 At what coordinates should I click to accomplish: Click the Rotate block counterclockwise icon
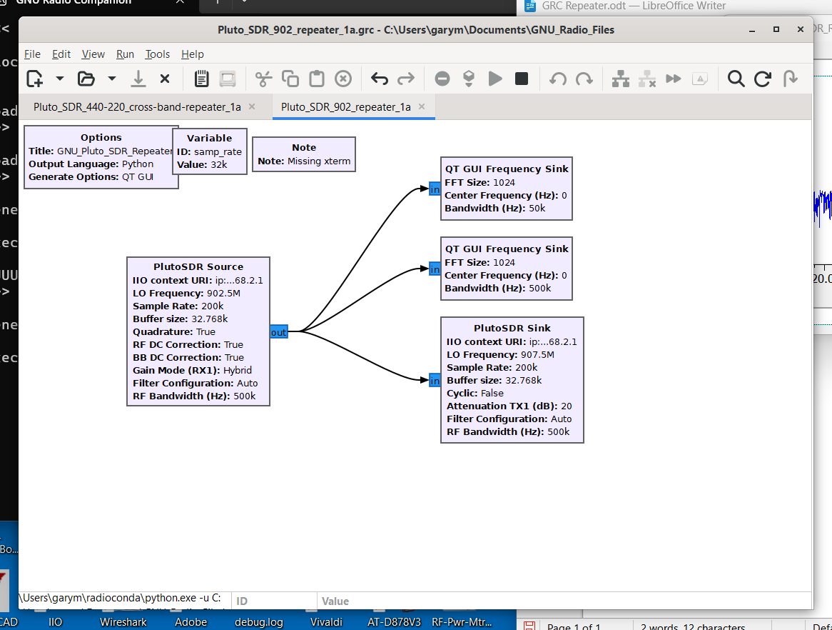558,79
